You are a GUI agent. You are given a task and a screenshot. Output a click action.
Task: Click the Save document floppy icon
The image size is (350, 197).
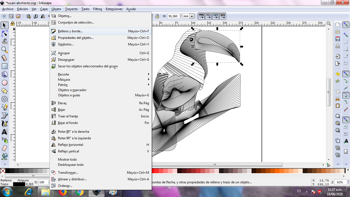[x=338, y=39]
